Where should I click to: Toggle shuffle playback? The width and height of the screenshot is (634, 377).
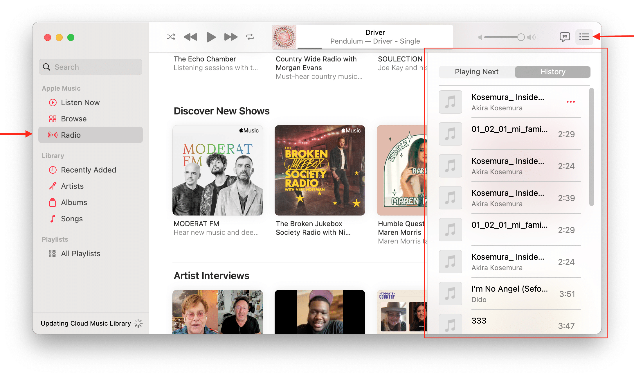tap(171, 37)
